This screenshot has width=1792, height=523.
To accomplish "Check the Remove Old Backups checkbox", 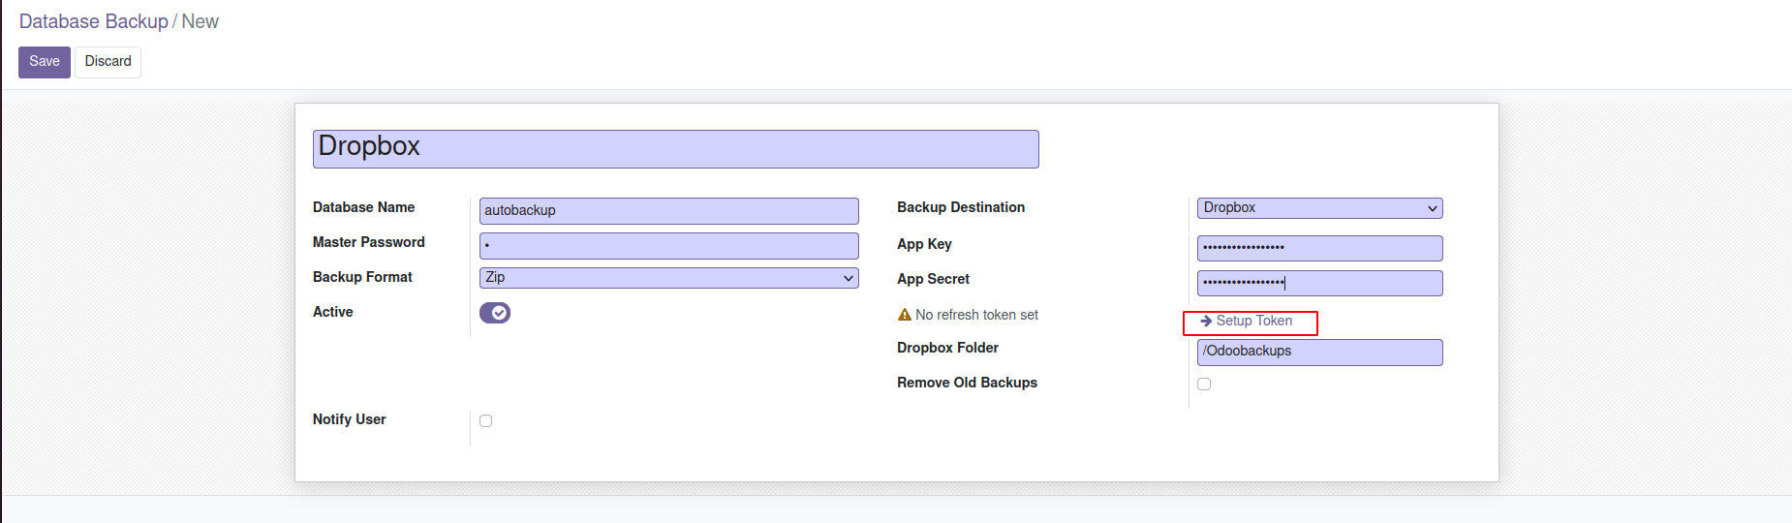I will click(1204, 384).
